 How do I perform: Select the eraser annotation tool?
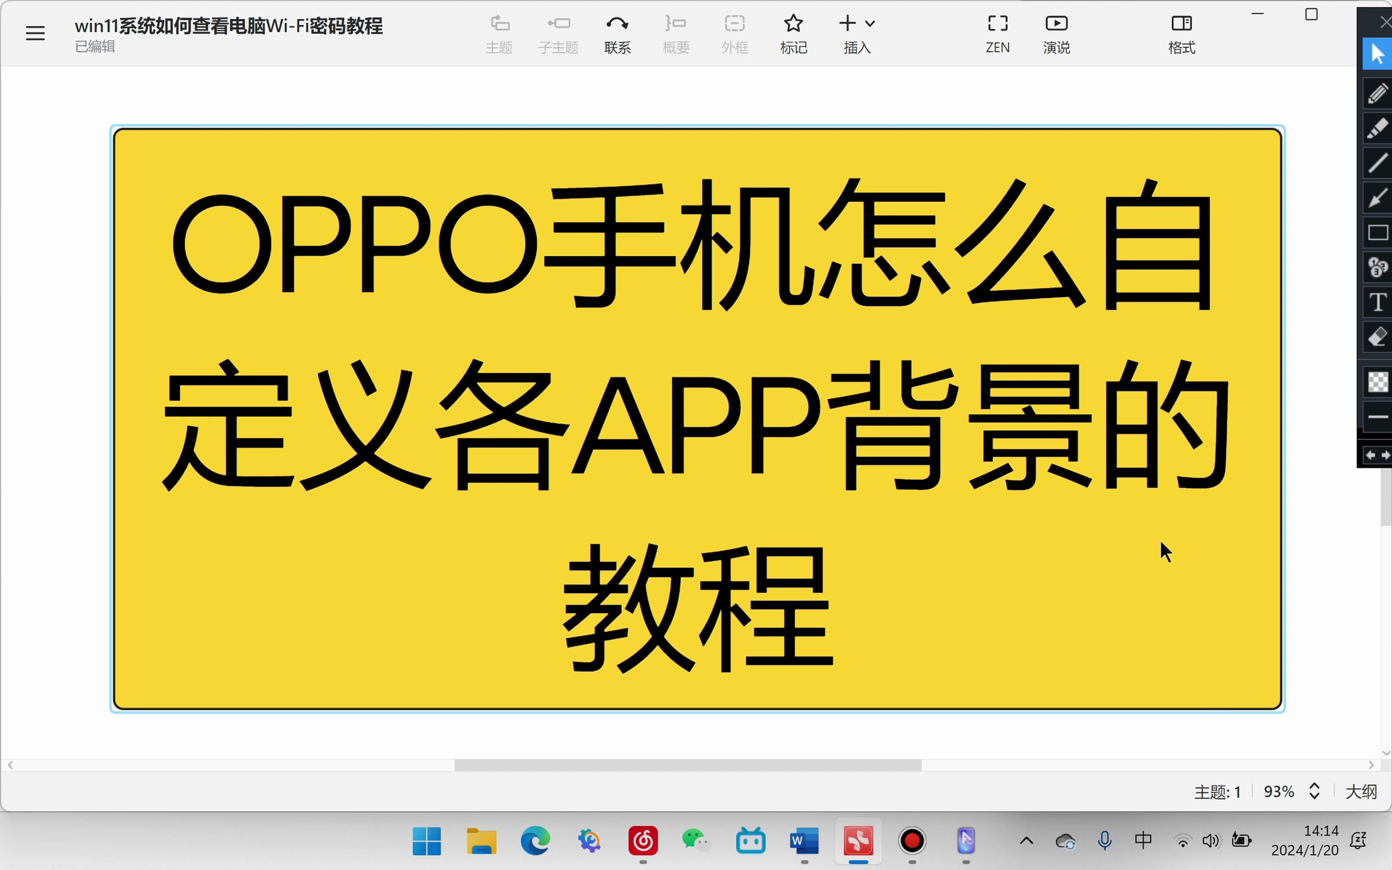point(1377,337)
